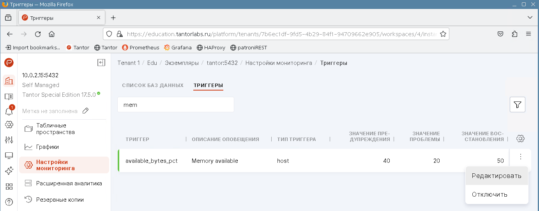Collapse the sidebar panel
Viewport: 539px width, 211px height.
tap(101, 63)
